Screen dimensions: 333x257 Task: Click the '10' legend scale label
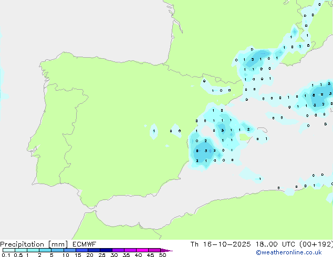tap(66, 255)
